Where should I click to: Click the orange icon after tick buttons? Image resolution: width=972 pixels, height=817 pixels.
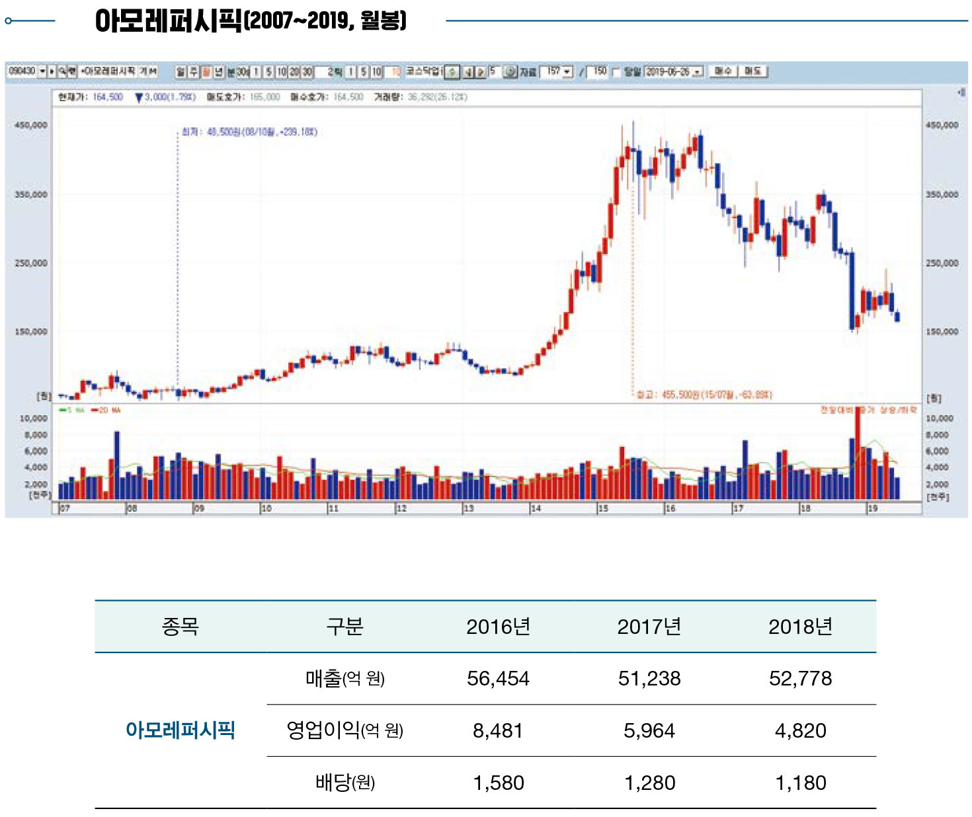pos(396,71)
